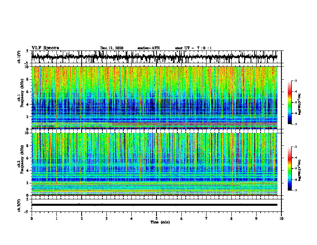
Task: Select the ch.1 color bar log(PSD) label
Action: tap(300, 104)
